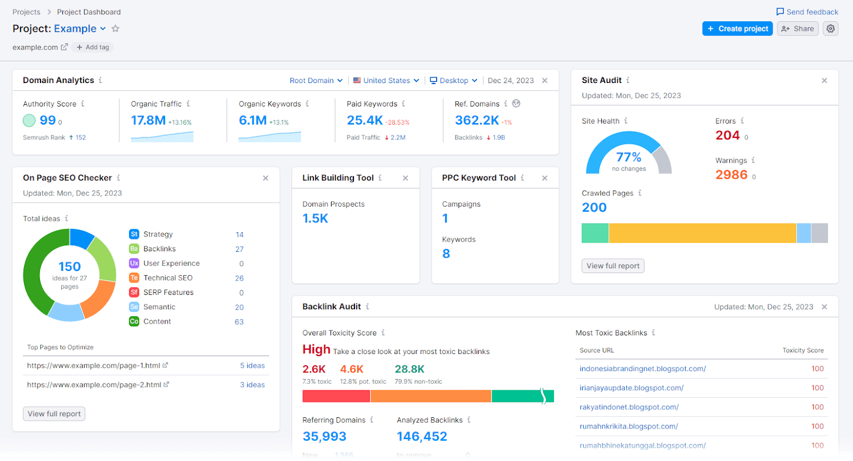The image size is (853, 461).
Task: Go to Projects breadcrumb
Action: click(x=26, y=12)
